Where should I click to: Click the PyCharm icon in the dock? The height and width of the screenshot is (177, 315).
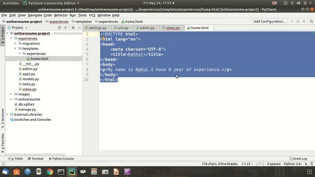[72, 172]
